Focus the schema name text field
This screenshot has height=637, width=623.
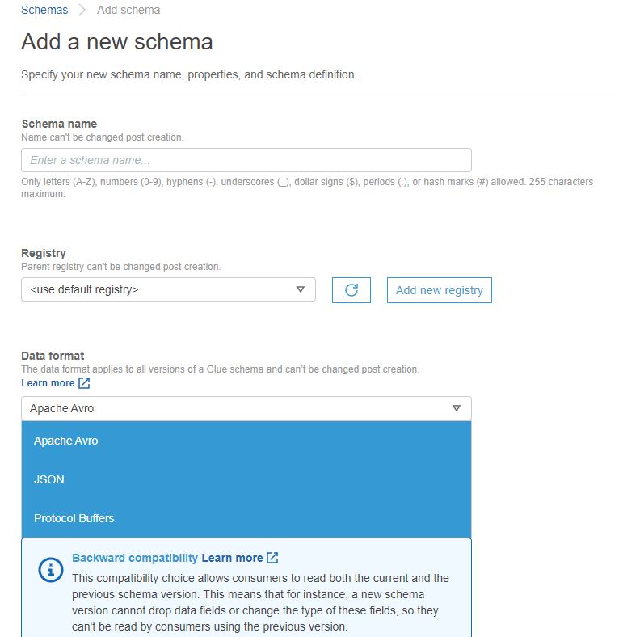click(246, 160)
